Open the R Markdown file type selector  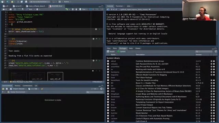point(97,82)
